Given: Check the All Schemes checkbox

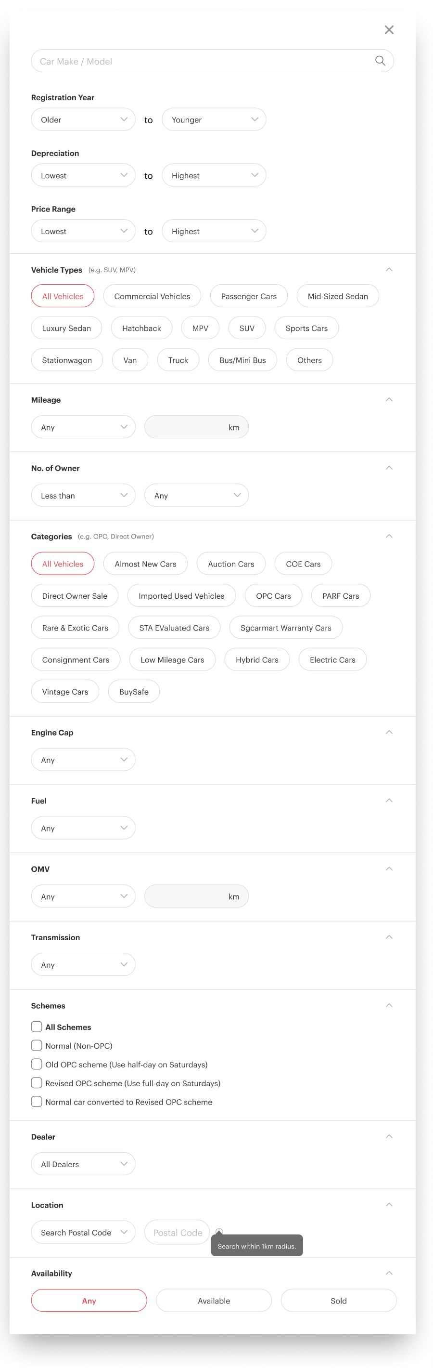Looking at the screenshot, I should (x=37, y=1026).
